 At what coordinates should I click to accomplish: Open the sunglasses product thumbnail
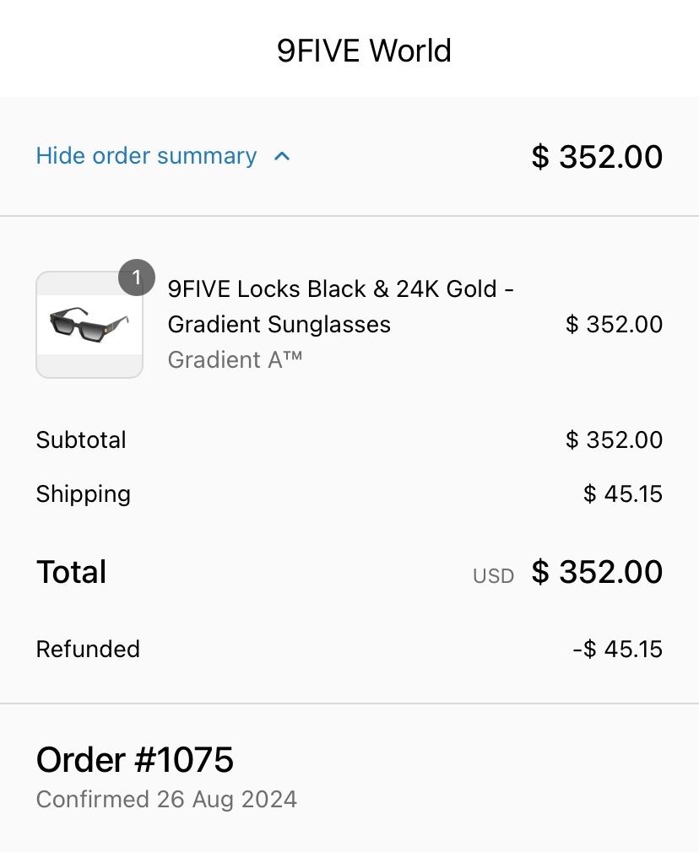89,325
